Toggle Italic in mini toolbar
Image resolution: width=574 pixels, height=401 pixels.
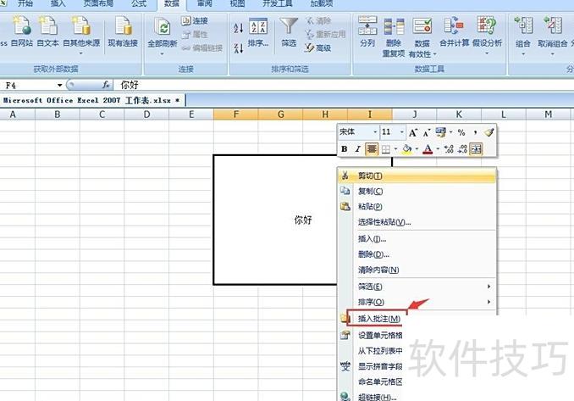click(x=357, y=149)
